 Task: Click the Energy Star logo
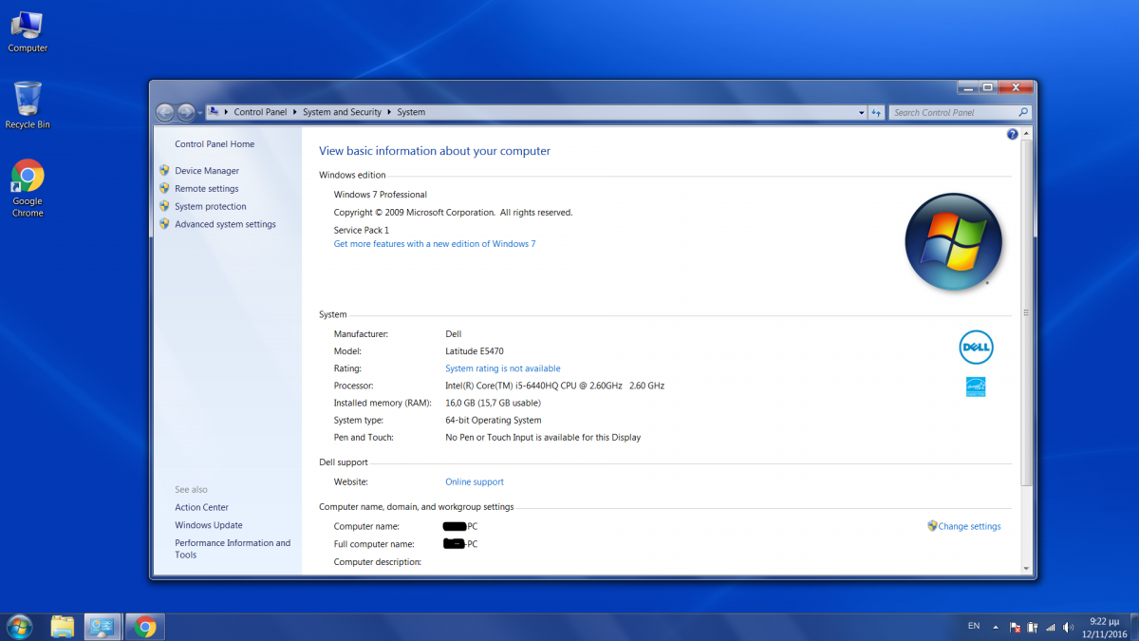tap(976, 386)
